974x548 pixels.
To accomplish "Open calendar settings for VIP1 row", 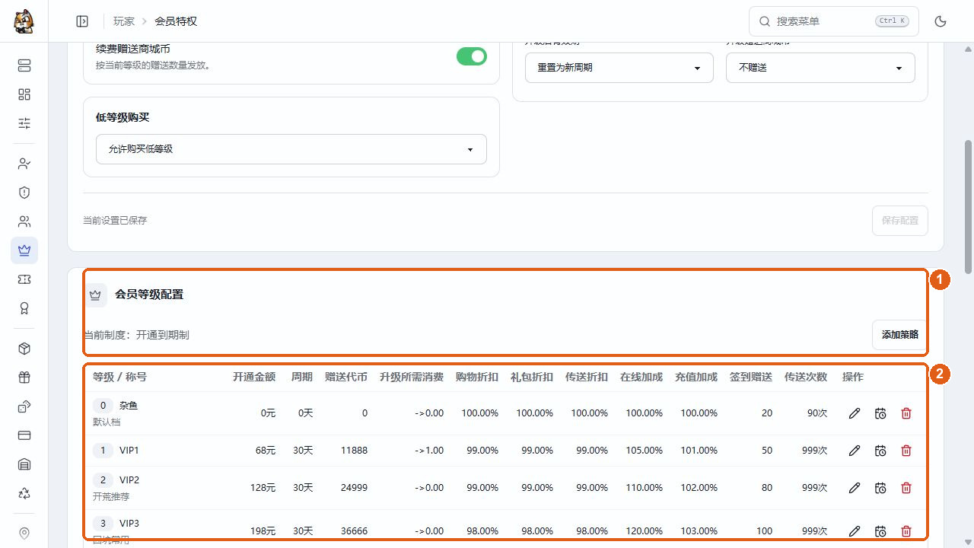I will click(880, 451).
